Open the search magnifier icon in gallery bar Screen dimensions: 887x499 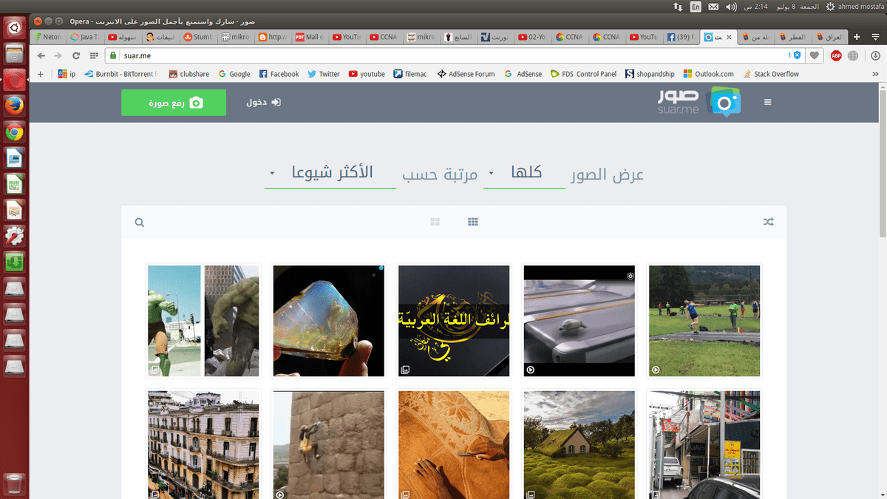pyautogui.click(x=140, y=223)
